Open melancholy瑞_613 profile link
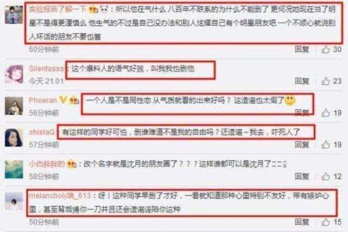The width and height of the screenshot is (348, 232). [60, 196]
